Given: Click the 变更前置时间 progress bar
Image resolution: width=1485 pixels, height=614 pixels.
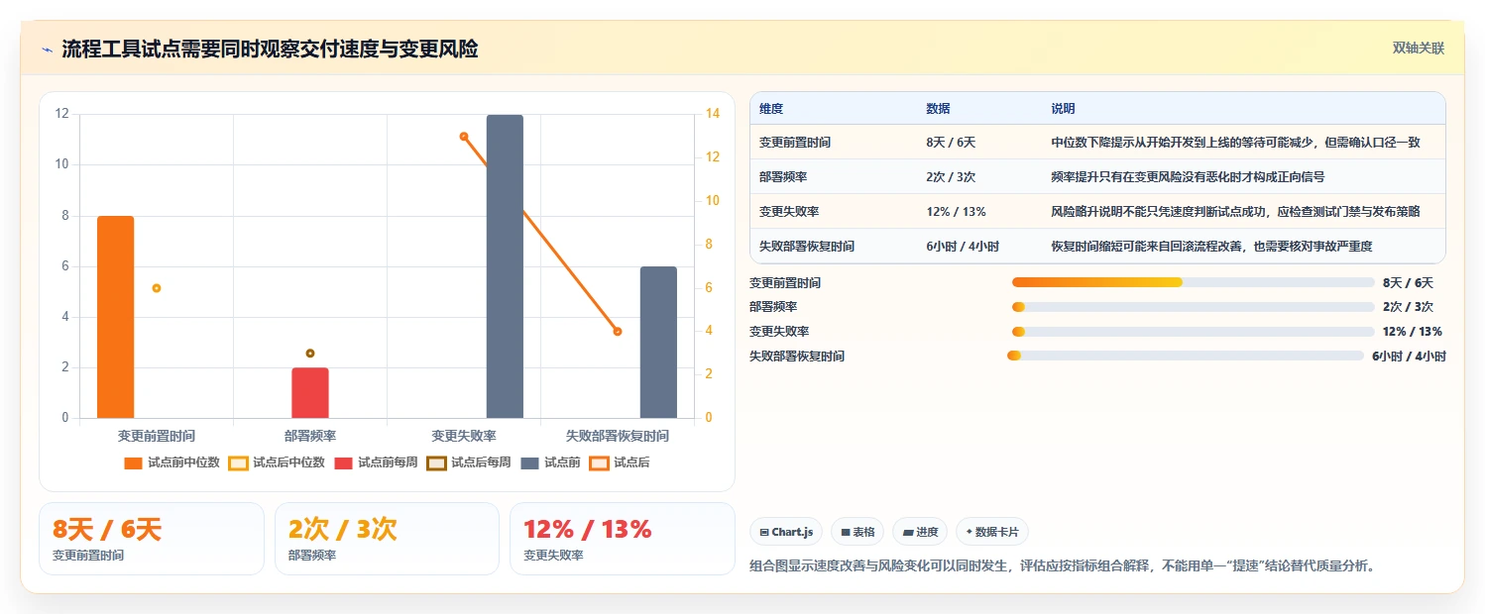Looking at the screenshot, I should [x=1193, y=282].
